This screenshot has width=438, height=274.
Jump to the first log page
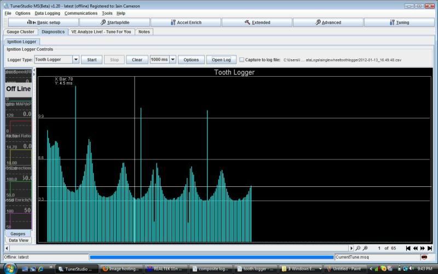408,248
